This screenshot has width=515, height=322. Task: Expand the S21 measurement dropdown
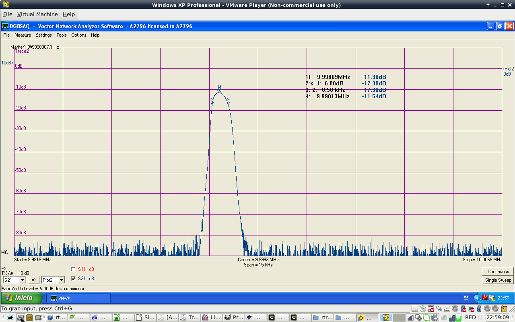[x=23, y=280]
